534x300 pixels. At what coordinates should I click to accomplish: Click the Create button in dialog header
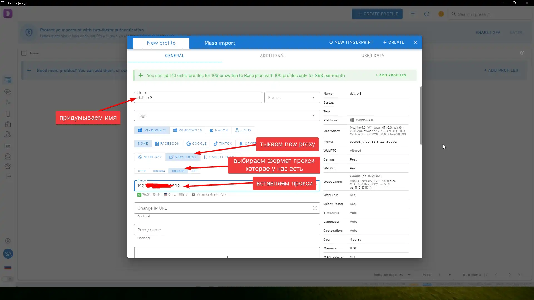click(394, 42)
